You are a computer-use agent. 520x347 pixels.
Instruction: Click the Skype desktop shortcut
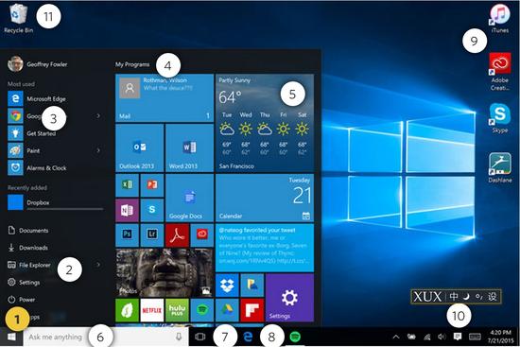point(500,118)
